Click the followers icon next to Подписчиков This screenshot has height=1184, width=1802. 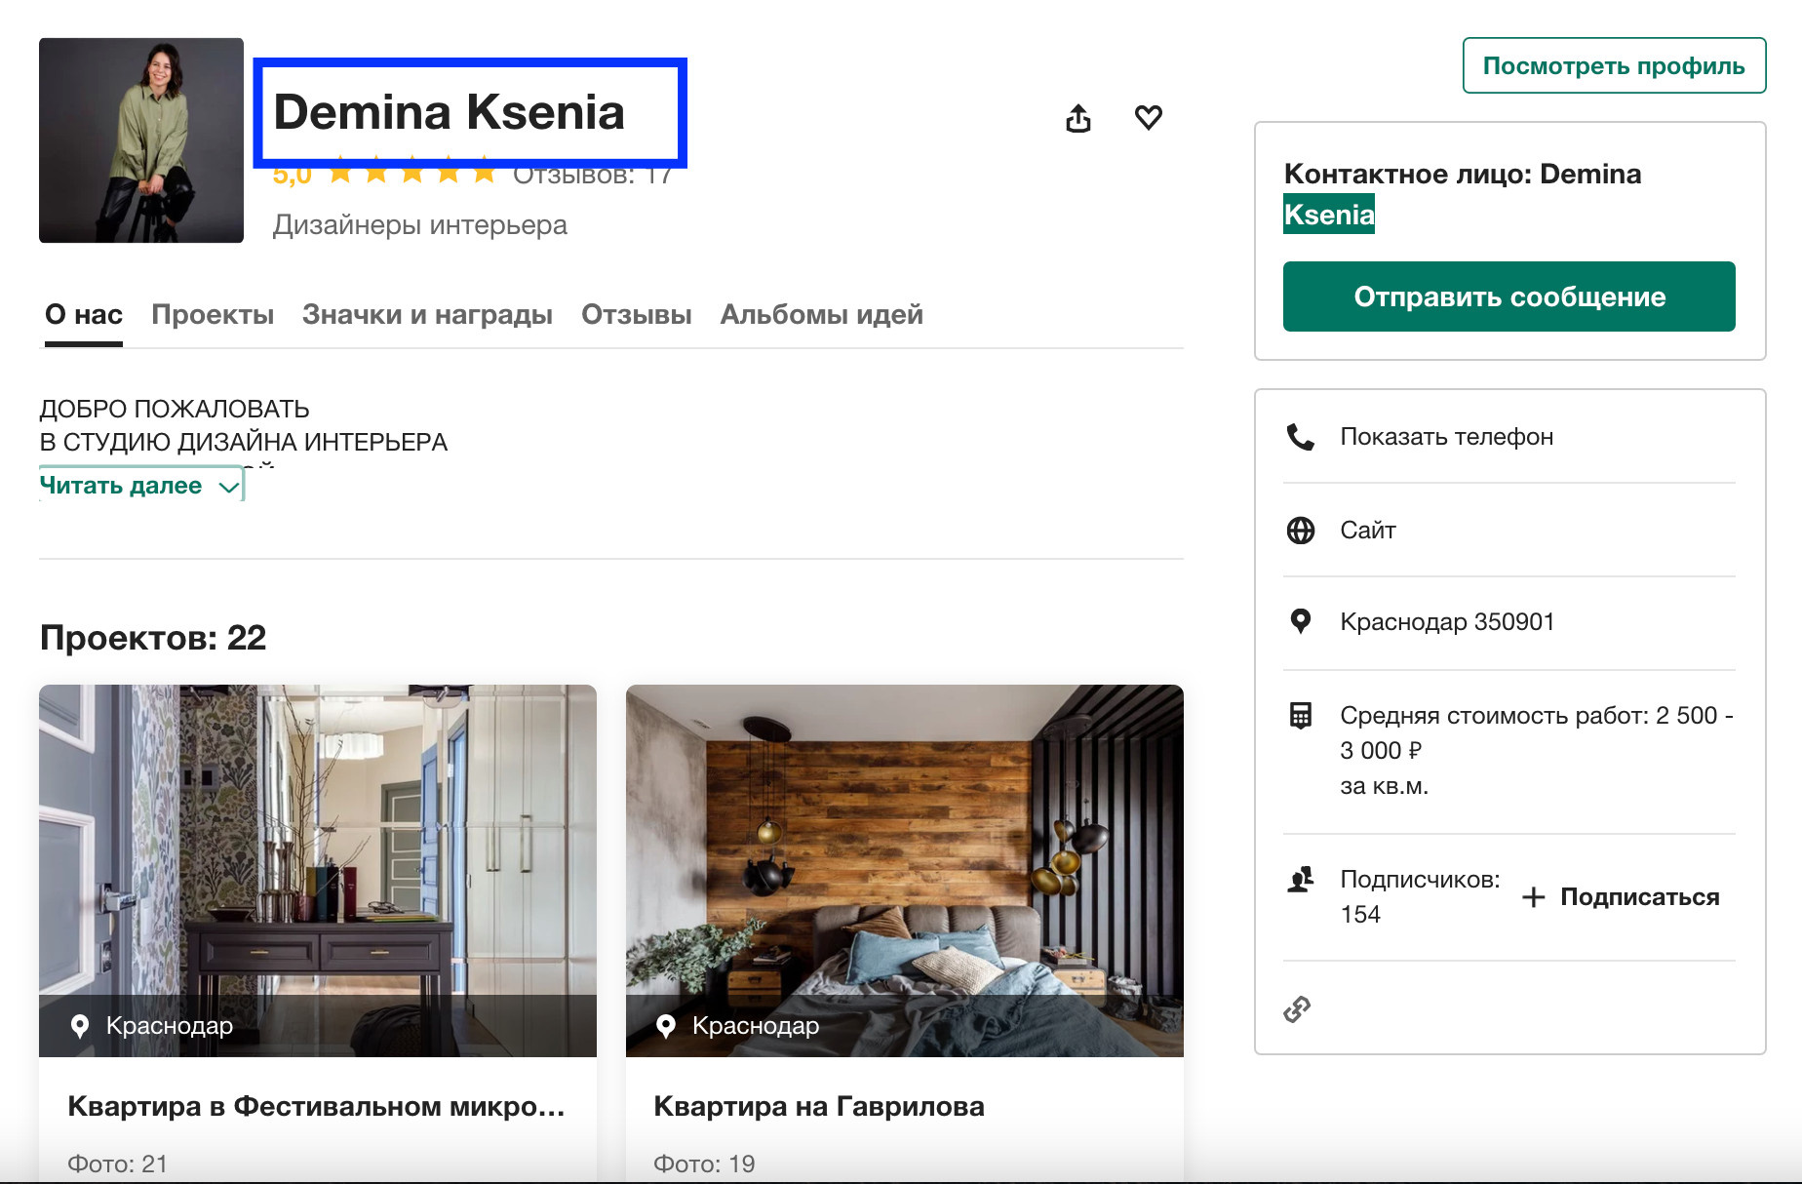(x=1300, y=881)
